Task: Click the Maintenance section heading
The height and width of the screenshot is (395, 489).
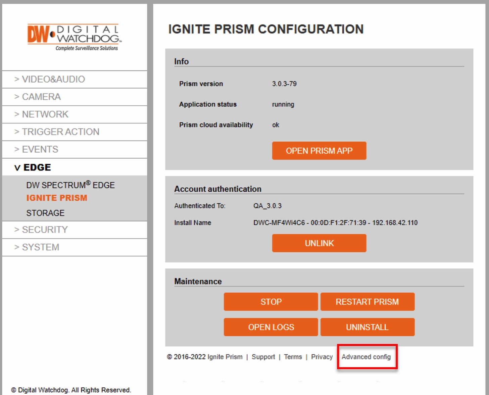Action: (x=198, y=281)
